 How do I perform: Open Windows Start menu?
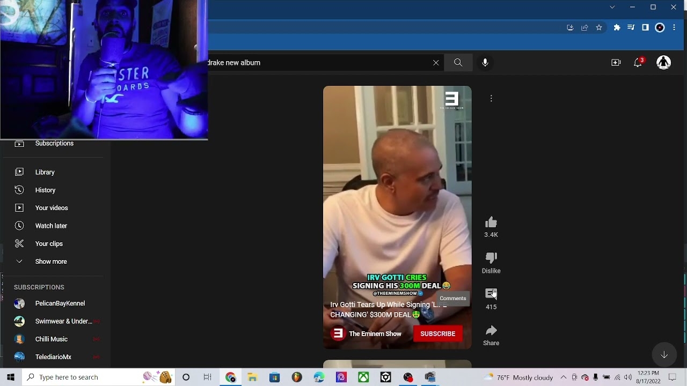(x=11, y=377)
